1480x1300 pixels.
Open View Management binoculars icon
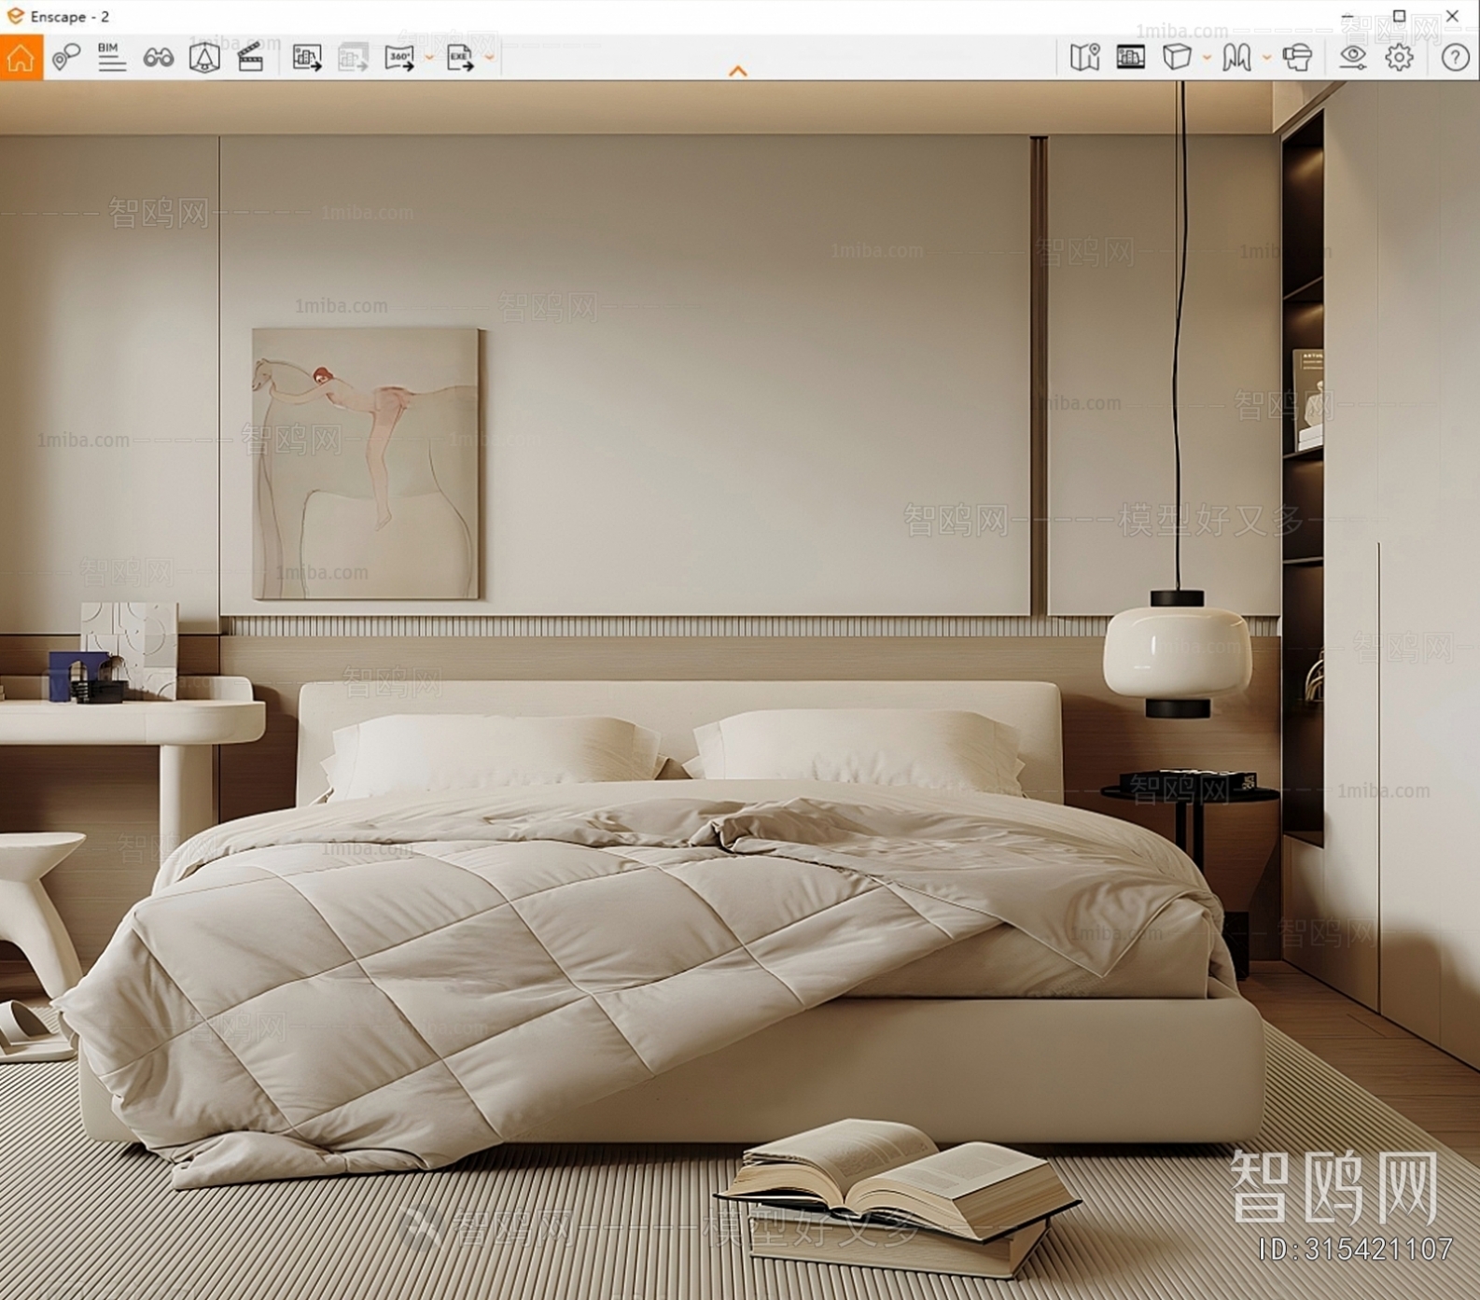pos(159,58)
